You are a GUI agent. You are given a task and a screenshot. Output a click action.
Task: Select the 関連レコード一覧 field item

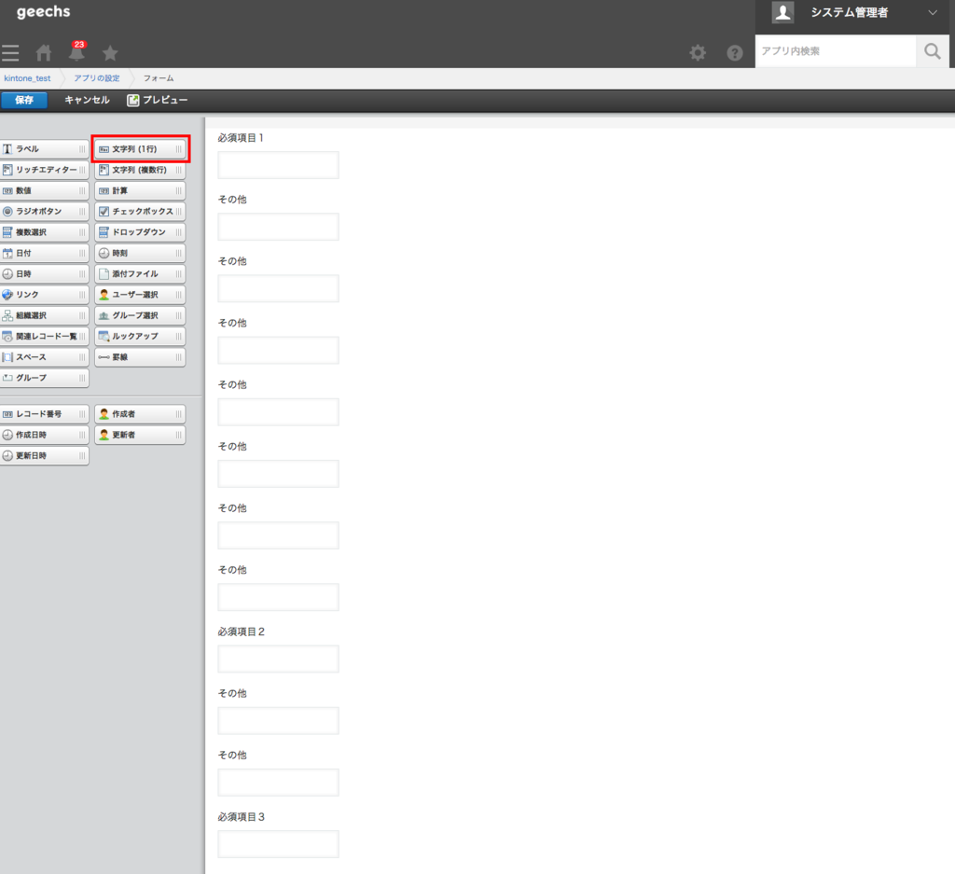coord(44,336)
